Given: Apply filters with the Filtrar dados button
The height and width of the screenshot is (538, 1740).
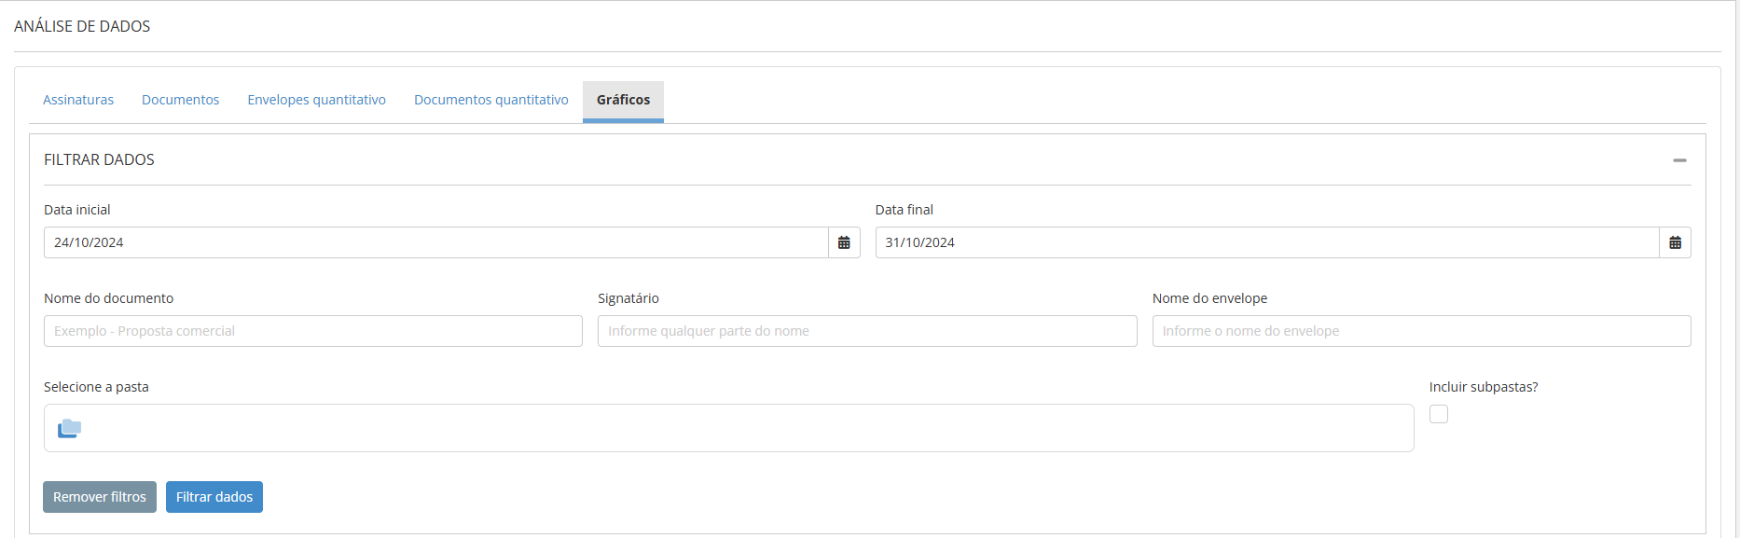Looking at the screenshot, I should coord(214,497).
